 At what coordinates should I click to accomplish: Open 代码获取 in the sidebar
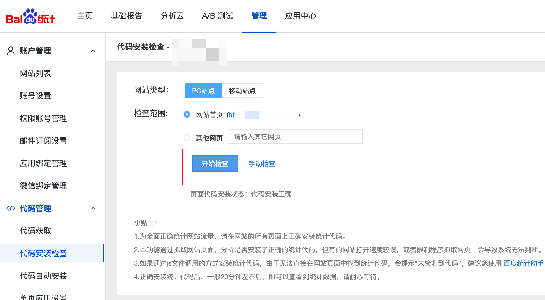(x=35, y=231)
